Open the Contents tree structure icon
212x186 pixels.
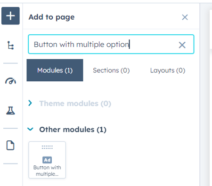coord(10,45)
